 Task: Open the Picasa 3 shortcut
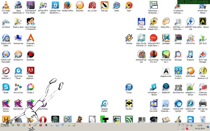pos(30,88)
